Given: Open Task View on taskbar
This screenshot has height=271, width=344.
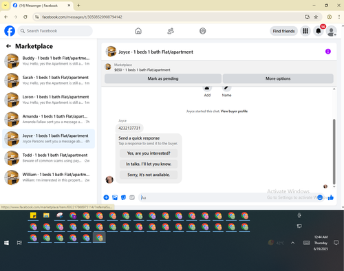Looking at the screenshot, I should (x=19, y=243).
